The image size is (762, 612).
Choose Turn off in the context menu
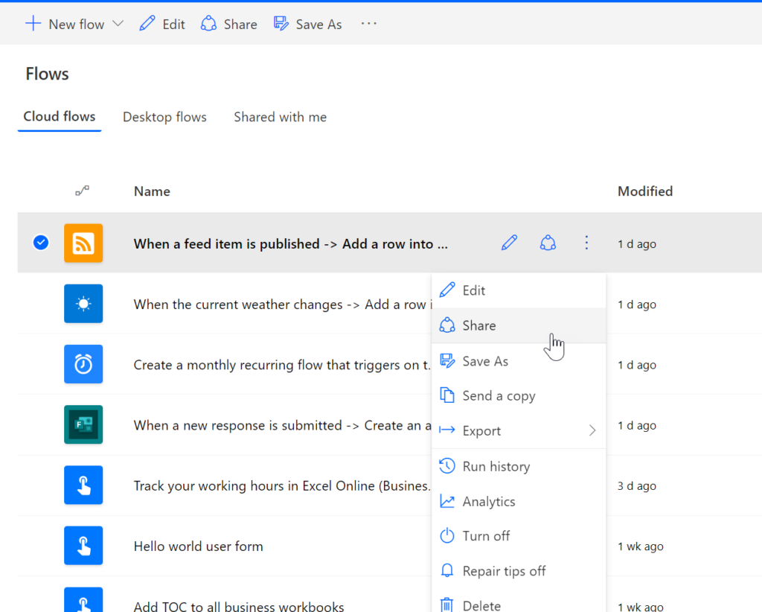pos(486,536)
